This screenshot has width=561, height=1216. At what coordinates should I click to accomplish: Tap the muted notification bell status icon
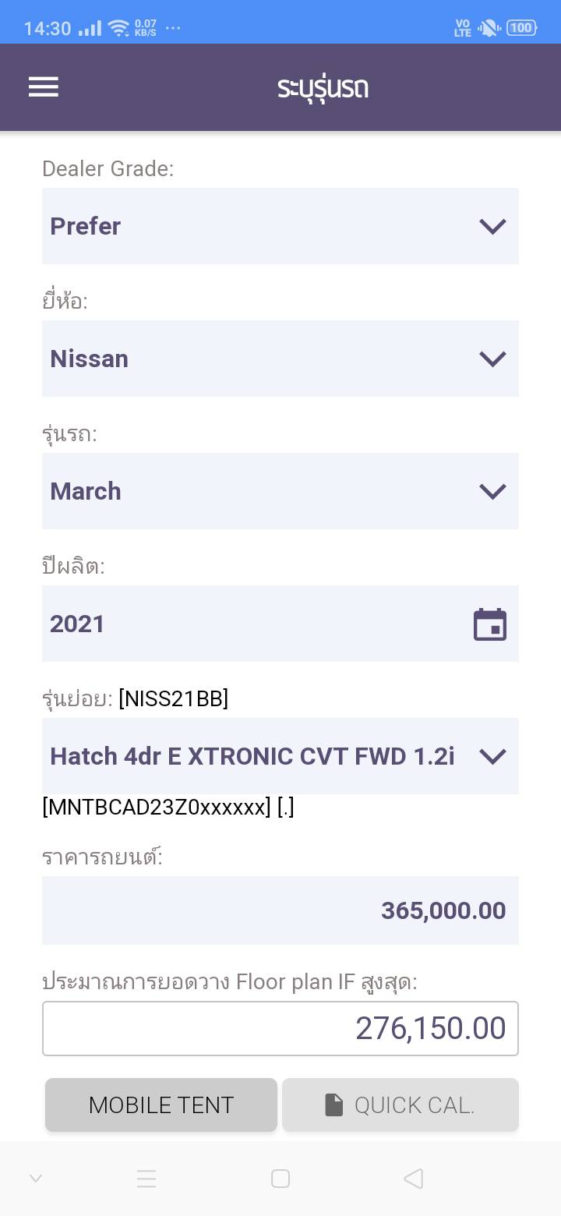tap(489, 29)
